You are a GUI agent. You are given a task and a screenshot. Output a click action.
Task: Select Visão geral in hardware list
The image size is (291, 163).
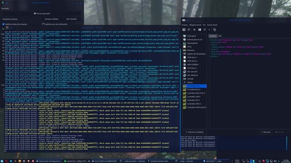tap(195, 36)
